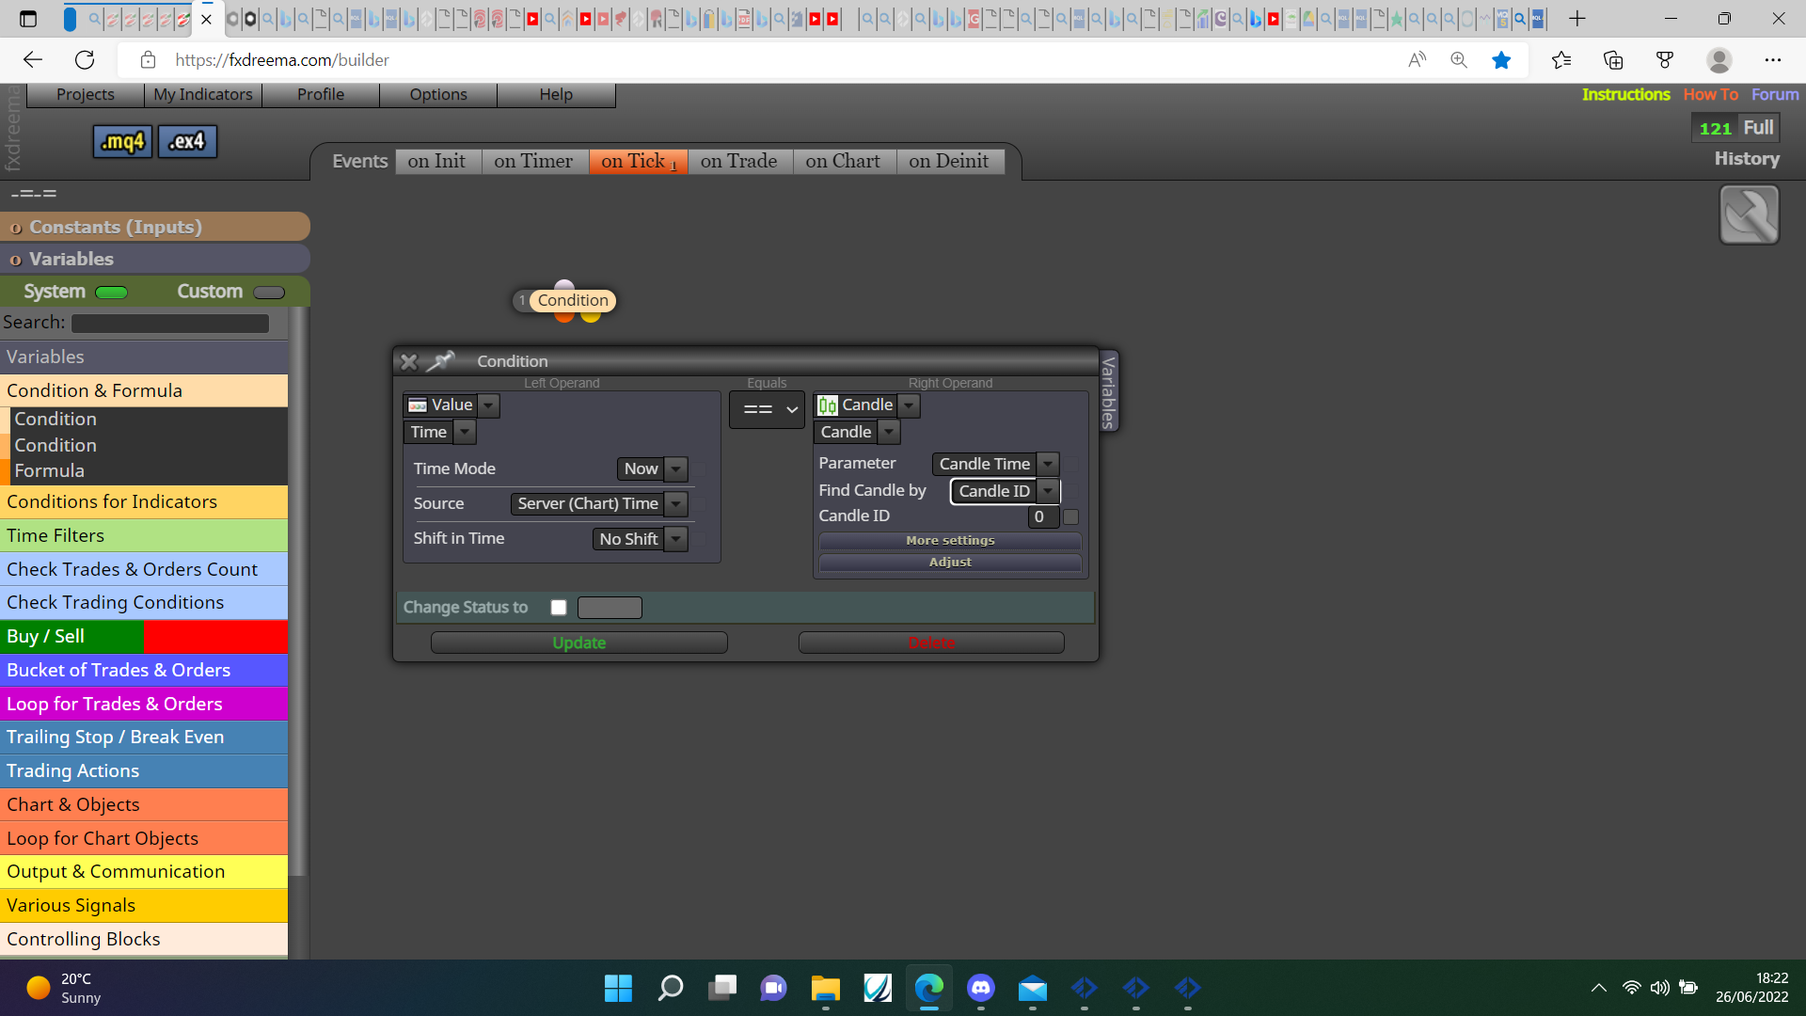Click the More settings button

pyautogui.click(x=950, y=540)
